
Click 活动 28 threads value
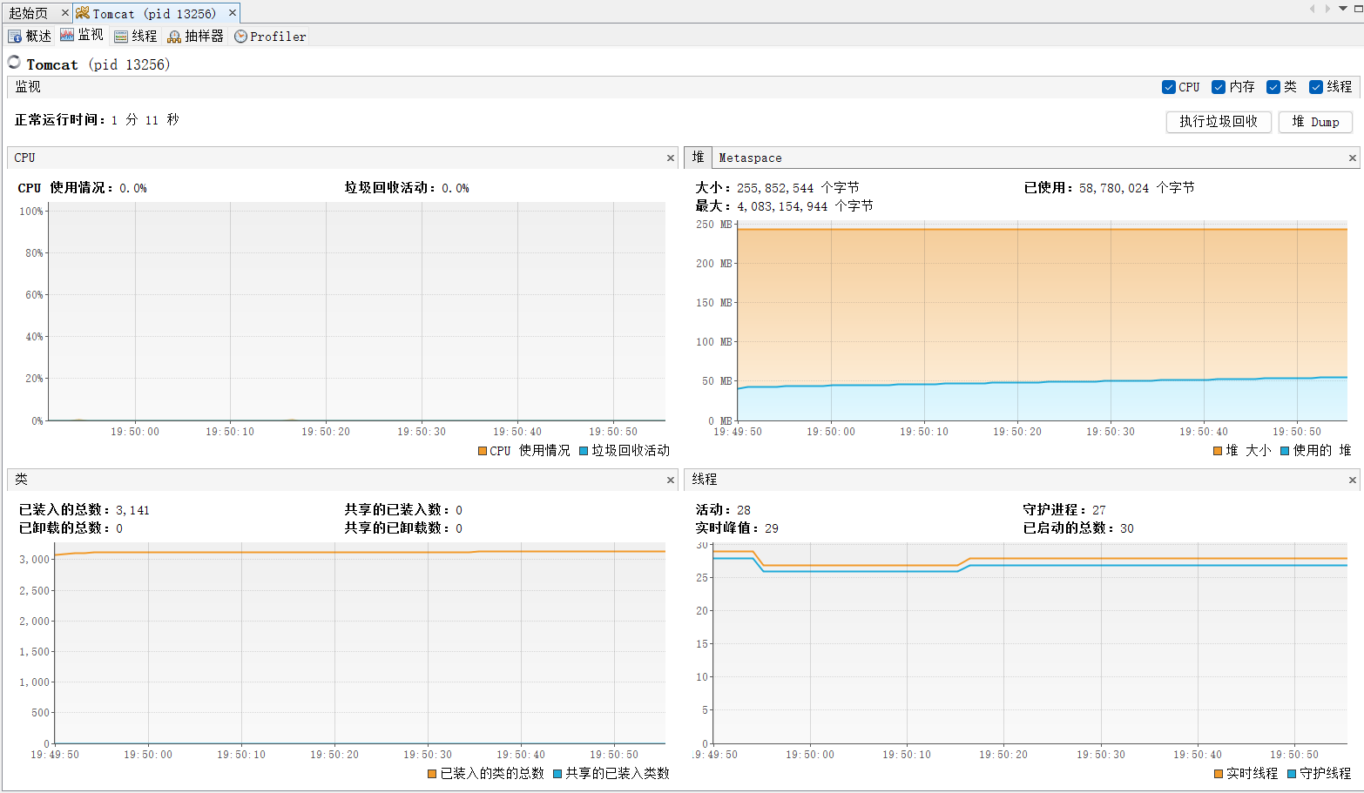pyautogui.click(x=744, y=510)
